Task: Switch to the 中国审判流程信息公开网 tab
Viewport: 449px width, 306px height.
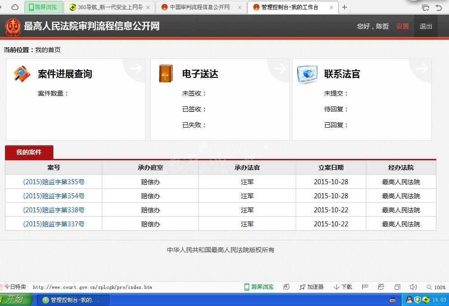Action: pyautogui.click(x=201, y=7)
